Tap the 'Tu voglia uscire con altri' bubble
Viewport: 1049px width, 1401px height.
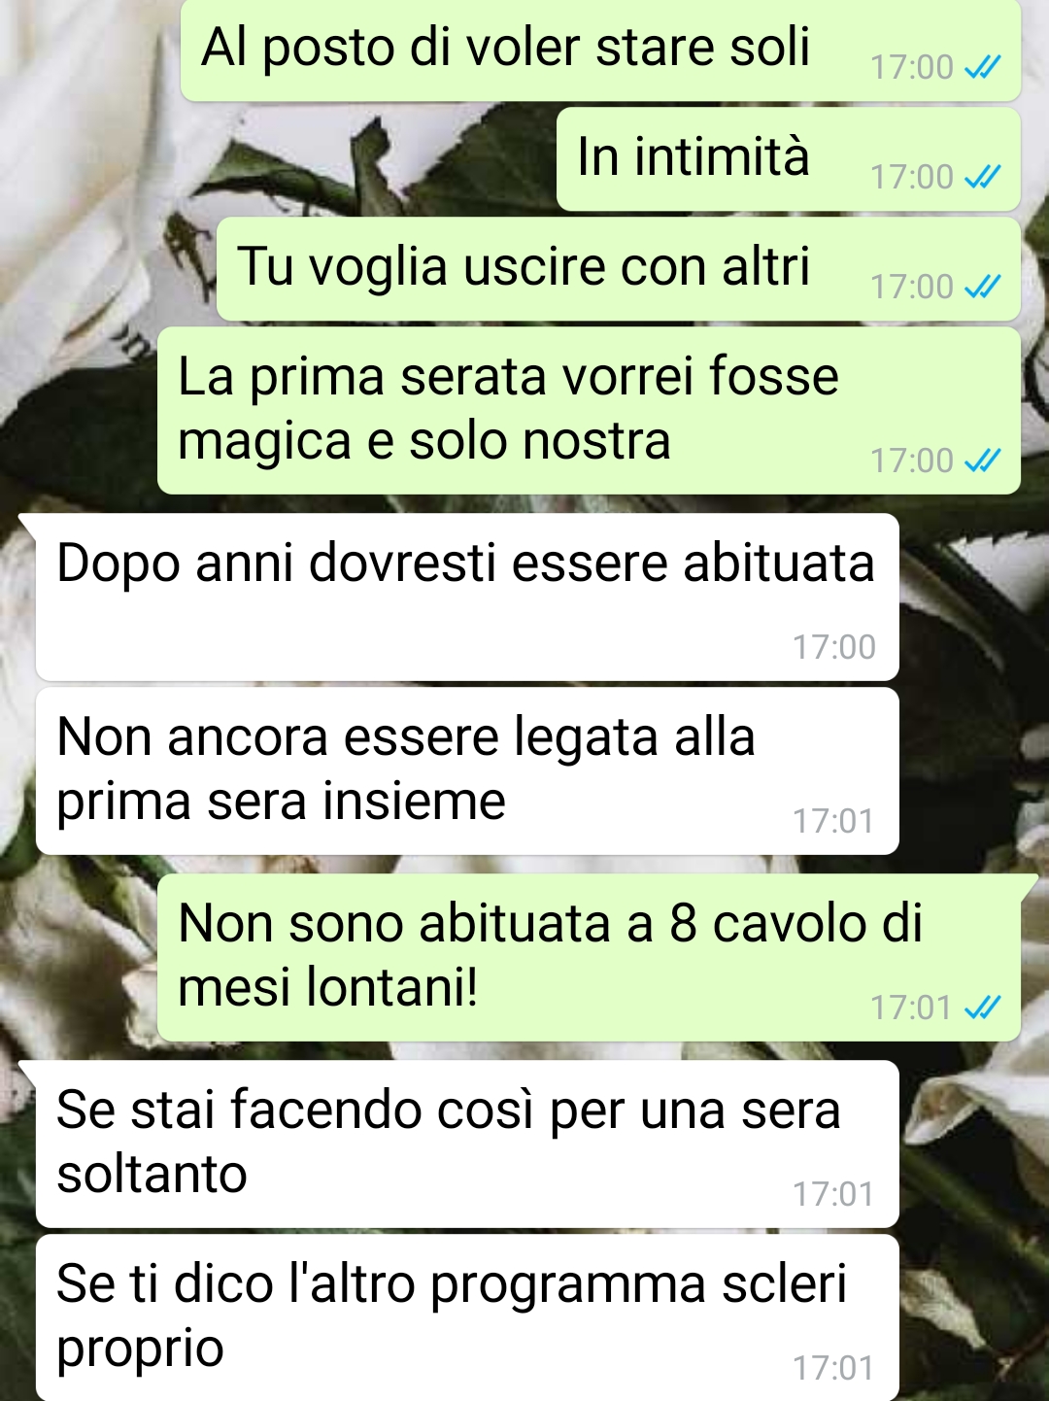pyautogui.click(x=618, y=269)
